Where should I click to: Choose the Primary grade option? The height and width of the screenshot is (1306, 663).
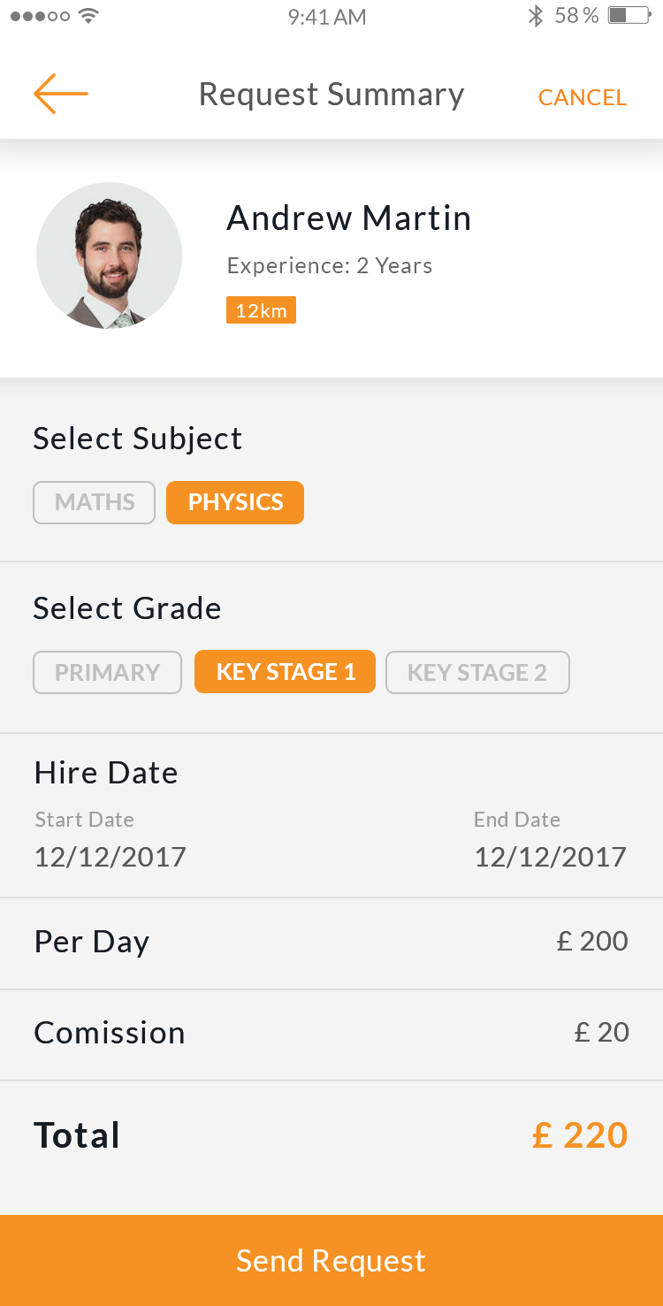point(107,672)
